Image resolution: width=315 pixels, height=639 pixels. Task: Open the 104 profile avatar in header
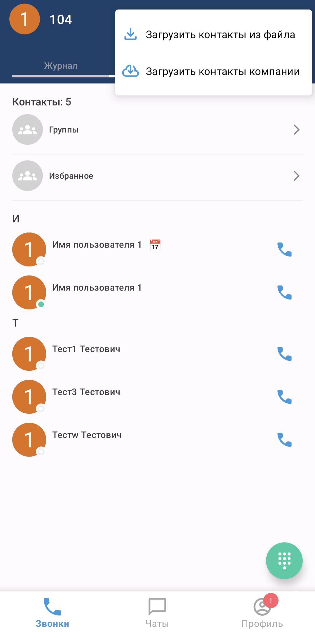click(x=25, y=19)
